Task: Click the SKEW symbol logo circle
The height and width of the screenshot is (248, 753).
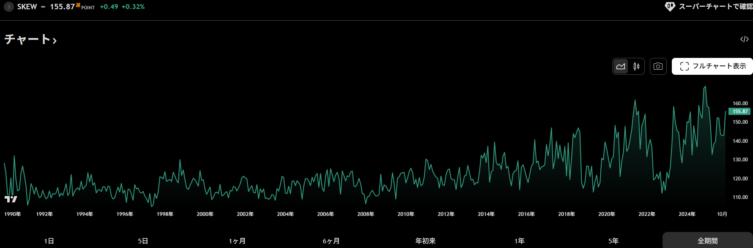Action: (x=9, y=7)
